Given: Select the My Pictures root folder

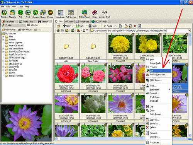Looking at the screenshot, I should (x=9, y=34).
